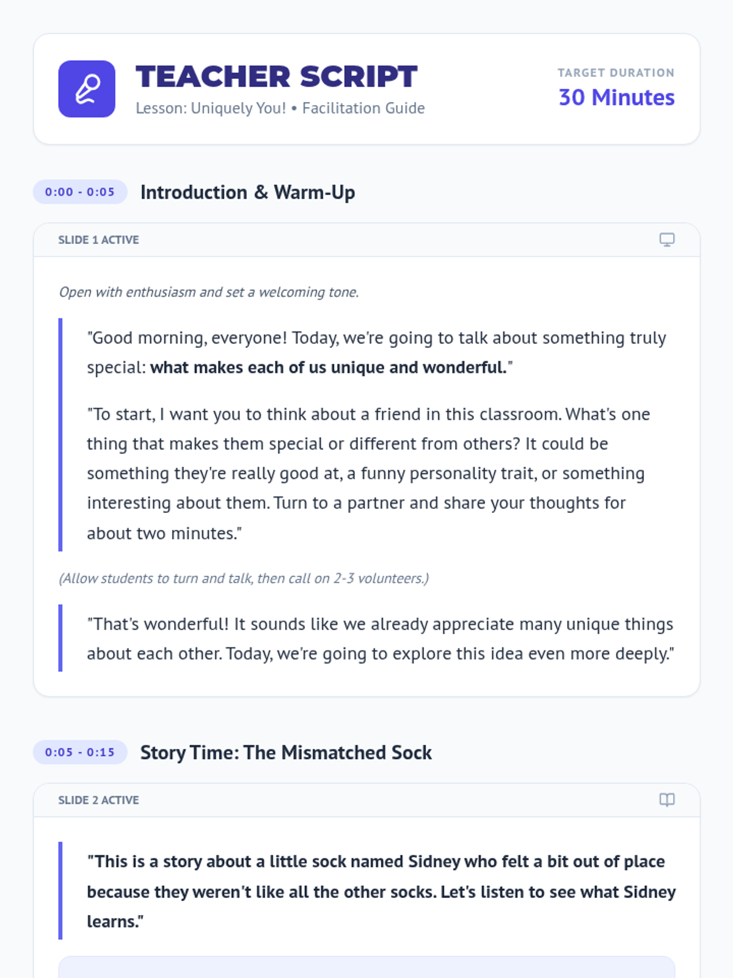Click the SLIDE 1 ACTIVE label

pos(98,240)
